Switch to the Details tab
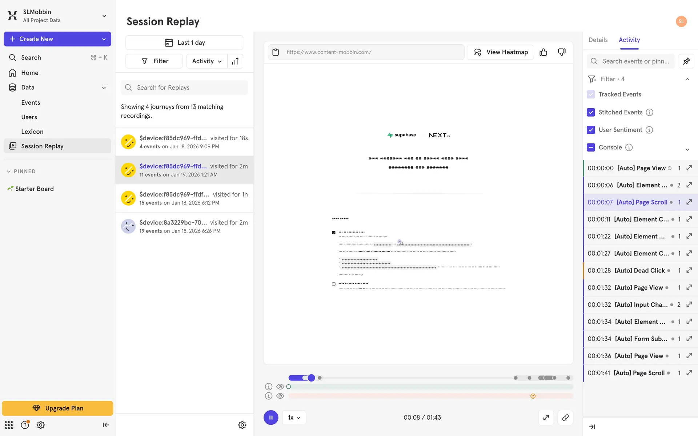This screenshot has height=436, width=698. point(598,40)
